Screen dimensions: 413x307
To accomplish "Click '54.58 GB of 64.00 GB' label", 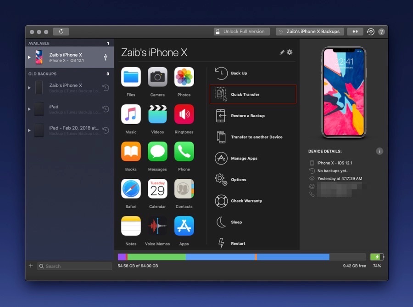I will 138,266.
